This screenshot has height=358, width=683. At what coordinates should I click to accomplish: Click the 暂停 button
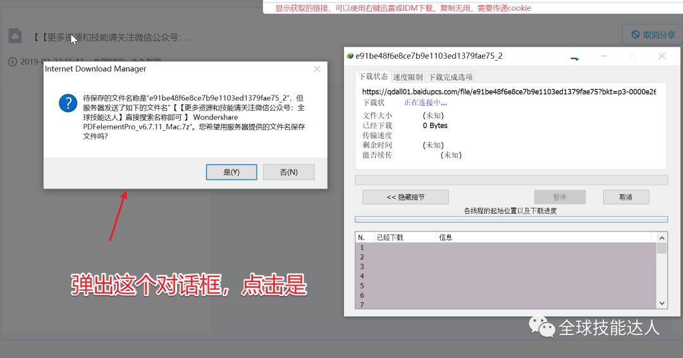pos(560,197)
